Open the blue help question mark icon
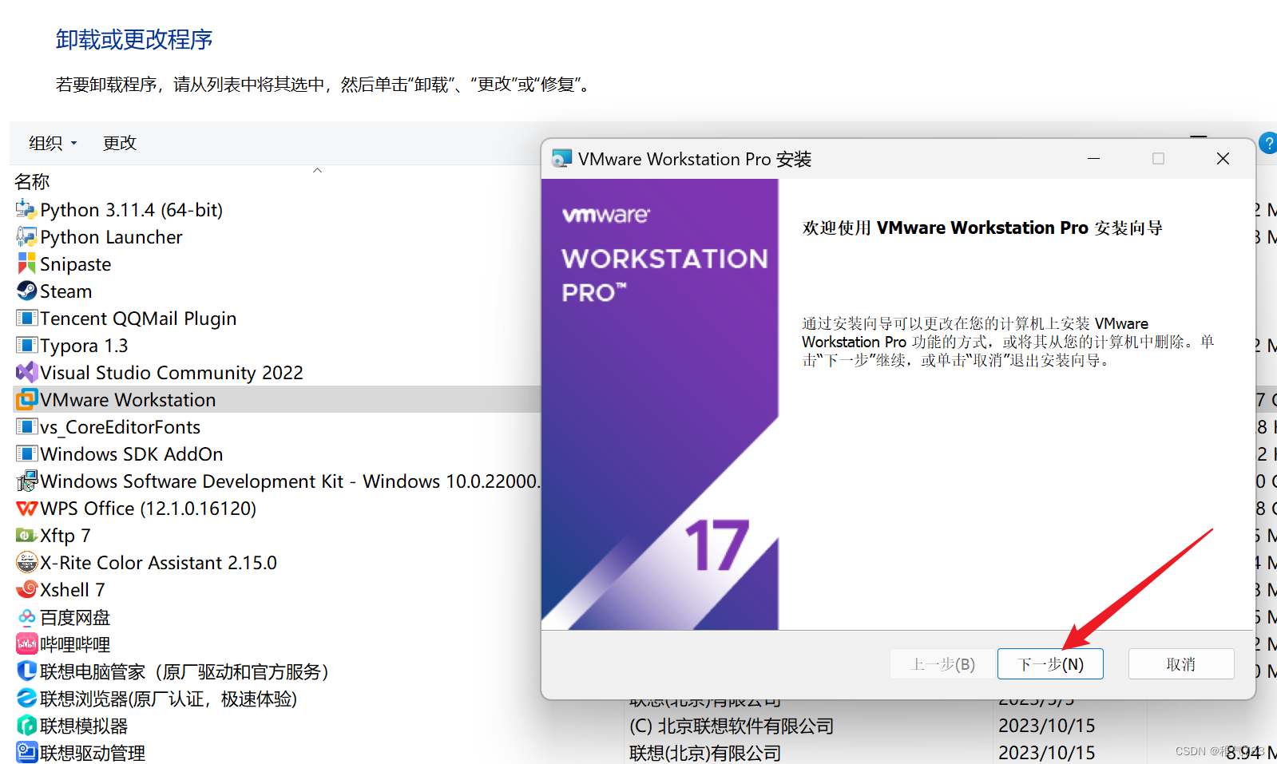This screenshot has height=764, width=1277. 1267,143
